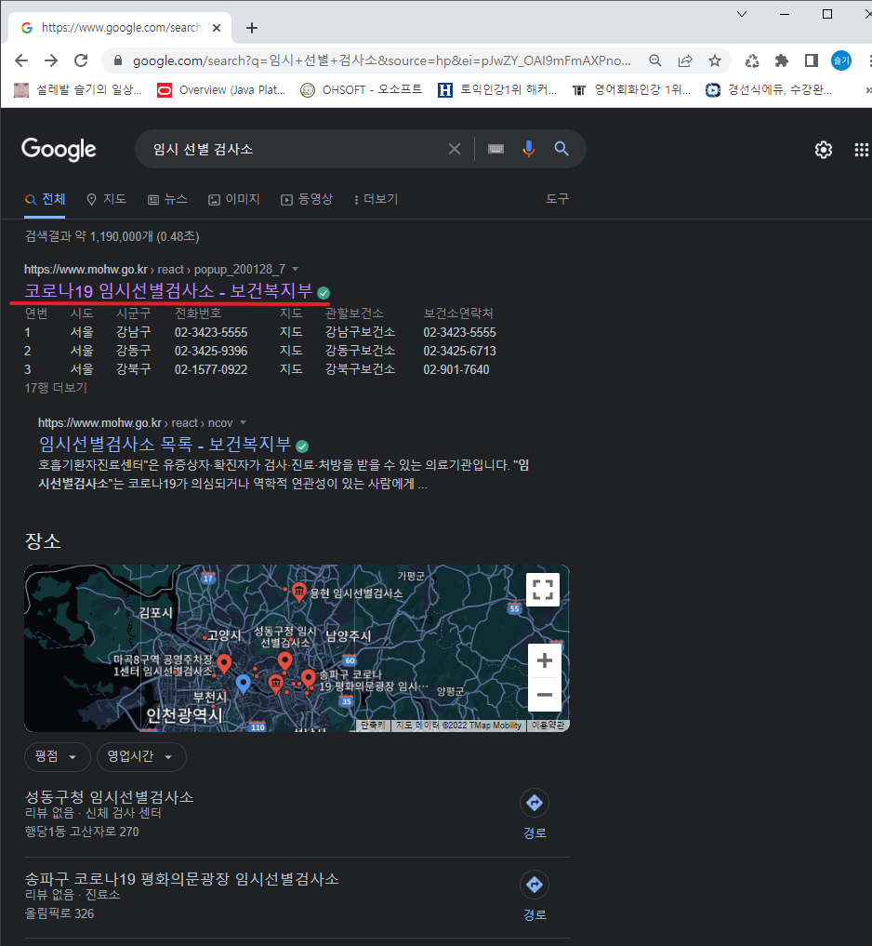Viewport: 872px width, 946px height.
Task: Click the lock icon in address bar
Action: tap(118, 60)
